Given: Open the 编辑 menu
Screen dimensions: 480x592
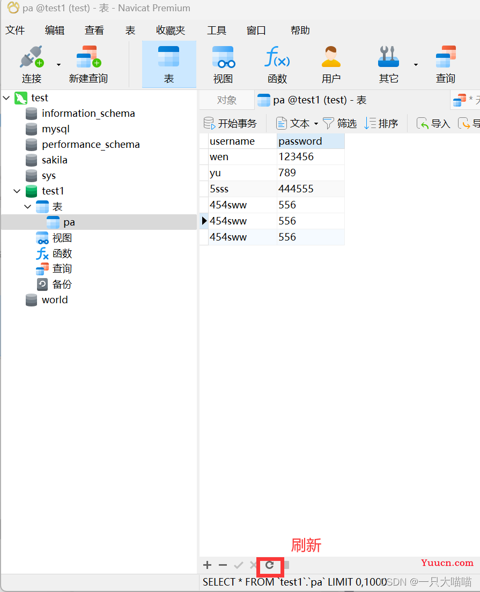Looking at the screenshot, I should (55, 30).
